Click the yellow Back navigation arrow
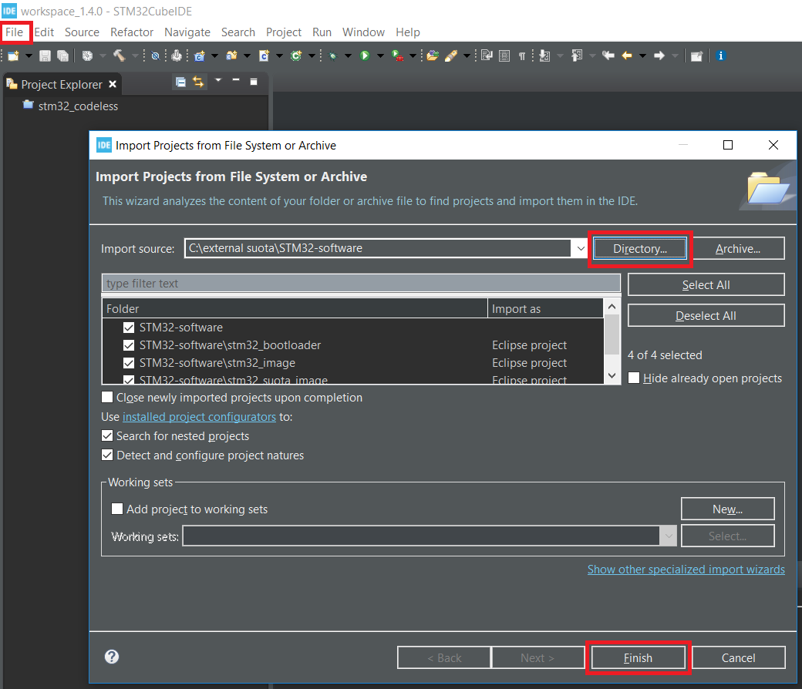The width and height of the screenshot is (802, 689). 627,55
